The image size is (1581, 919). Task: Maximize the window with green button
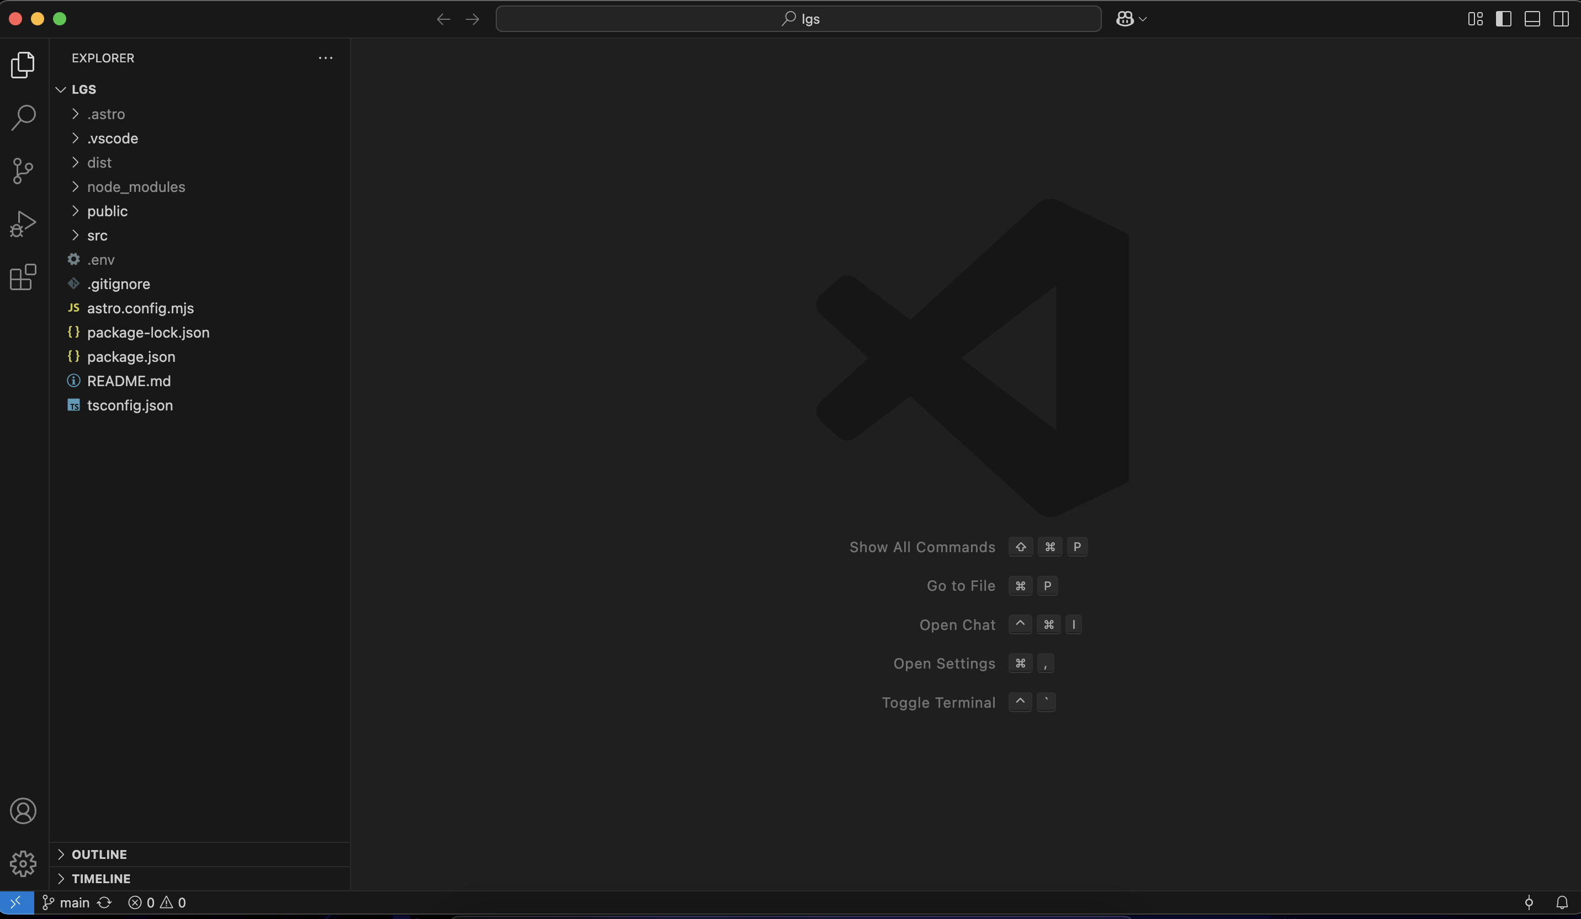point(60,19)
